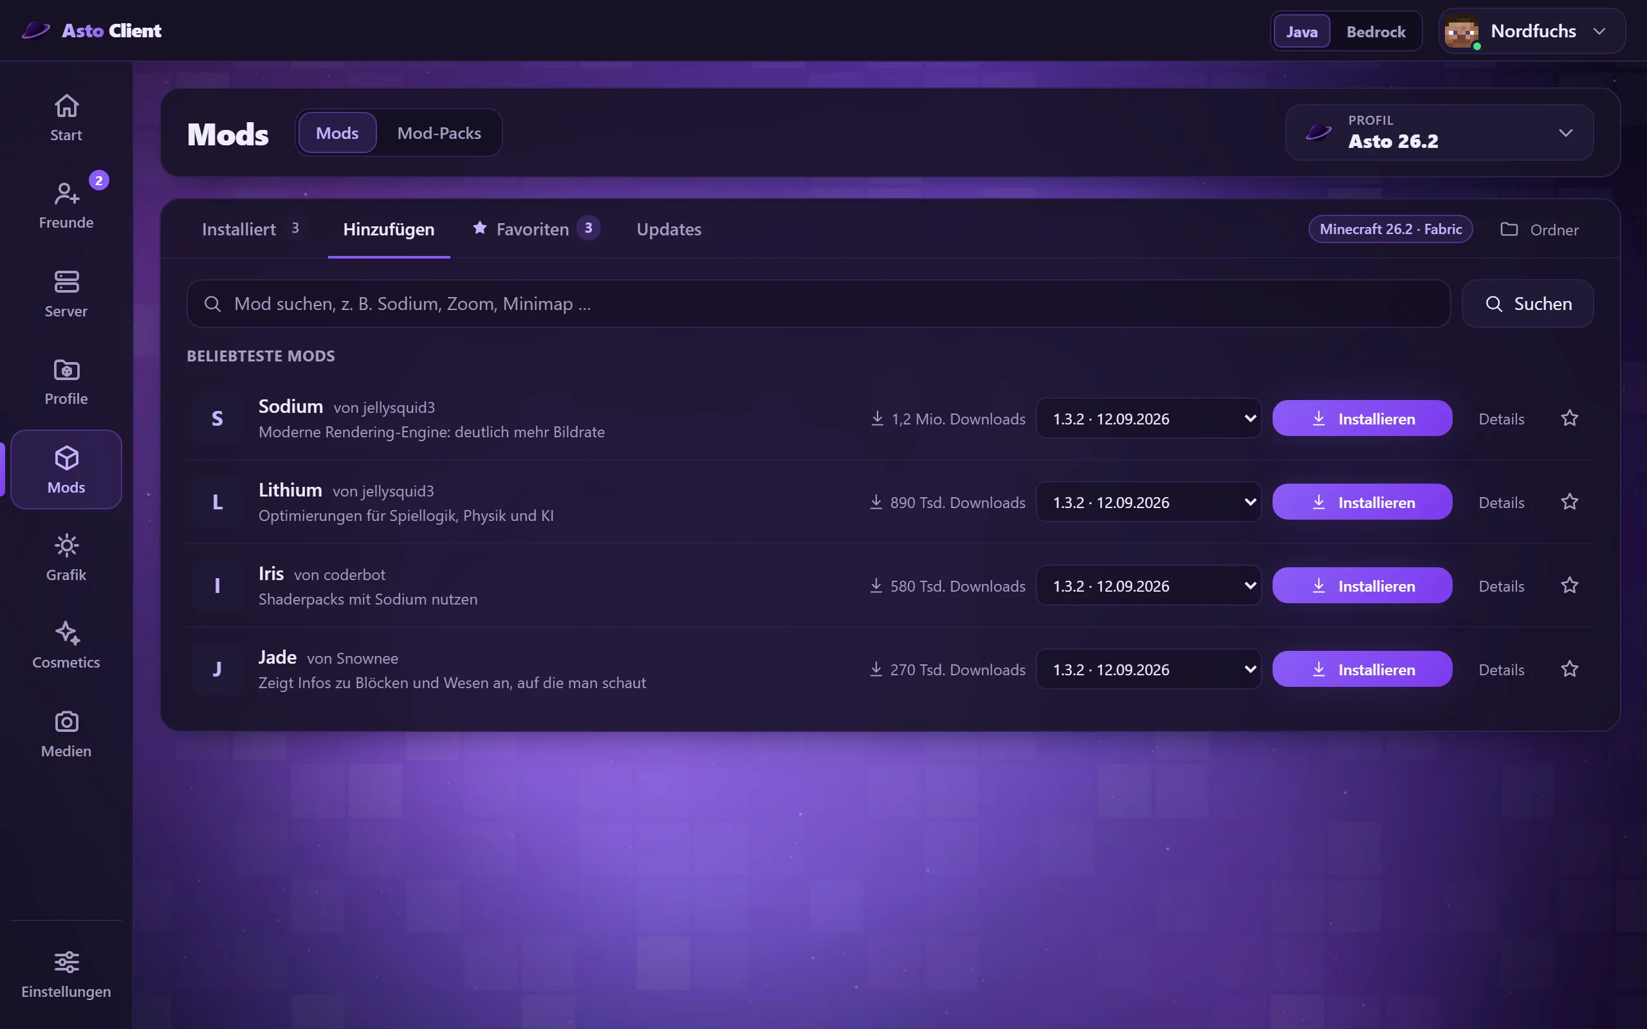Open Profile section in sidebar
The height and width of the screenshot is (1029, 1647).
coord(66,381)
